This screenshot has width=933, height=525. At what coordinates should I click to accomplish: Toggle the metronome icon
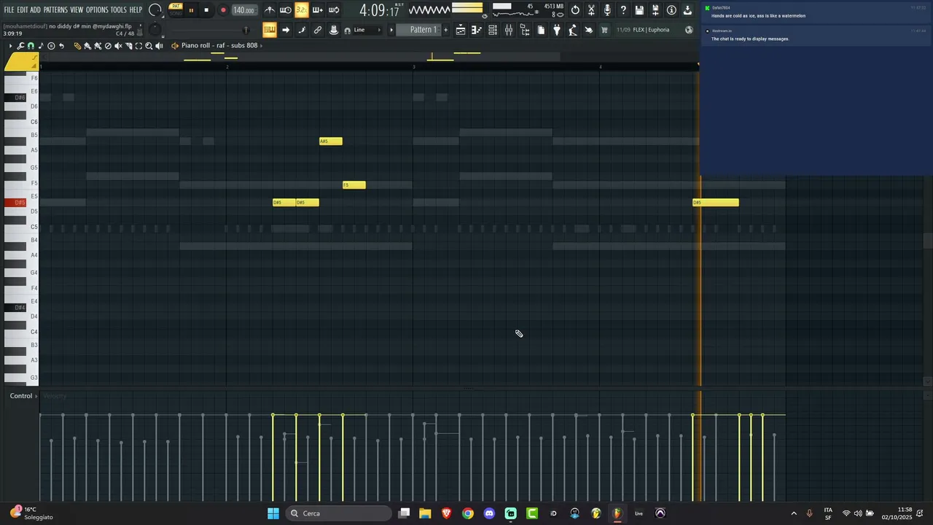click(270, 10)
